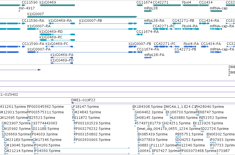Open the mRNA-cap gene label

pos(218,8)
